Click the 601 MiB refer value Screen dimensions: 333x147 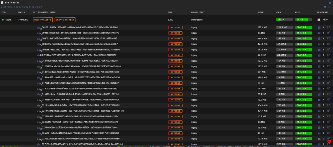[261, 72]
